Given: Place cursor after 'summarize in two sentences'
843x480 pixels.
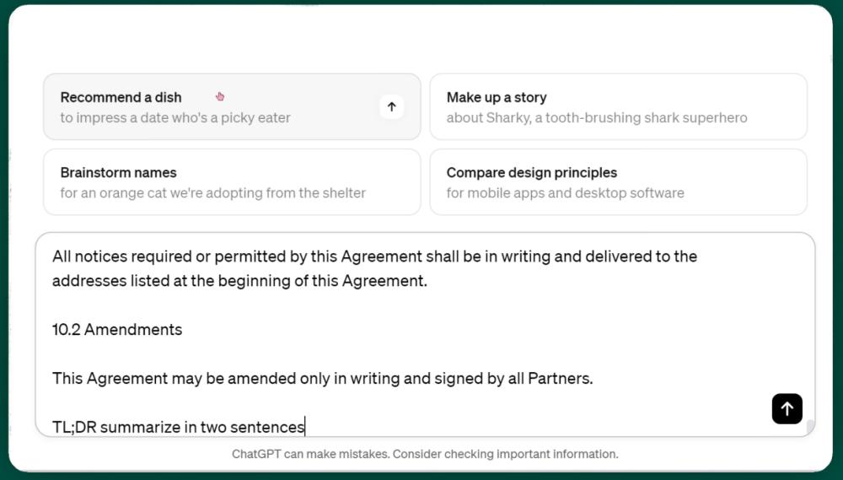Looking at the screenshot, I should (305, 427).
